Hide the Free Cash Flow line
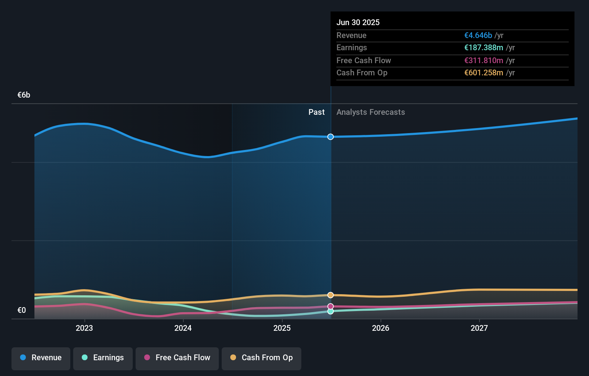589x376 pixels. click(177, 358)
